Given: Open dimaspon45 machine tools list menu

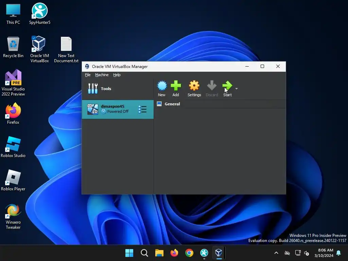Looking at the screenshot, I should (142, 109).
